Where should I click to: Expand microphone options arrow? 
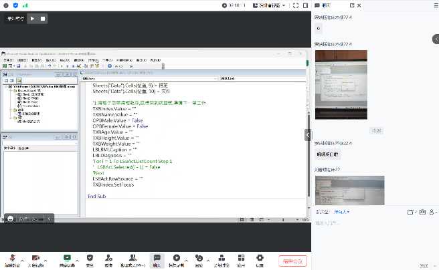pos(22,259)
